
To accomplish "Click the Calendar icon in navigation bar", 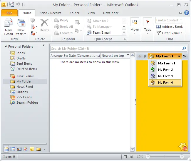I will (x=13, y=149).
